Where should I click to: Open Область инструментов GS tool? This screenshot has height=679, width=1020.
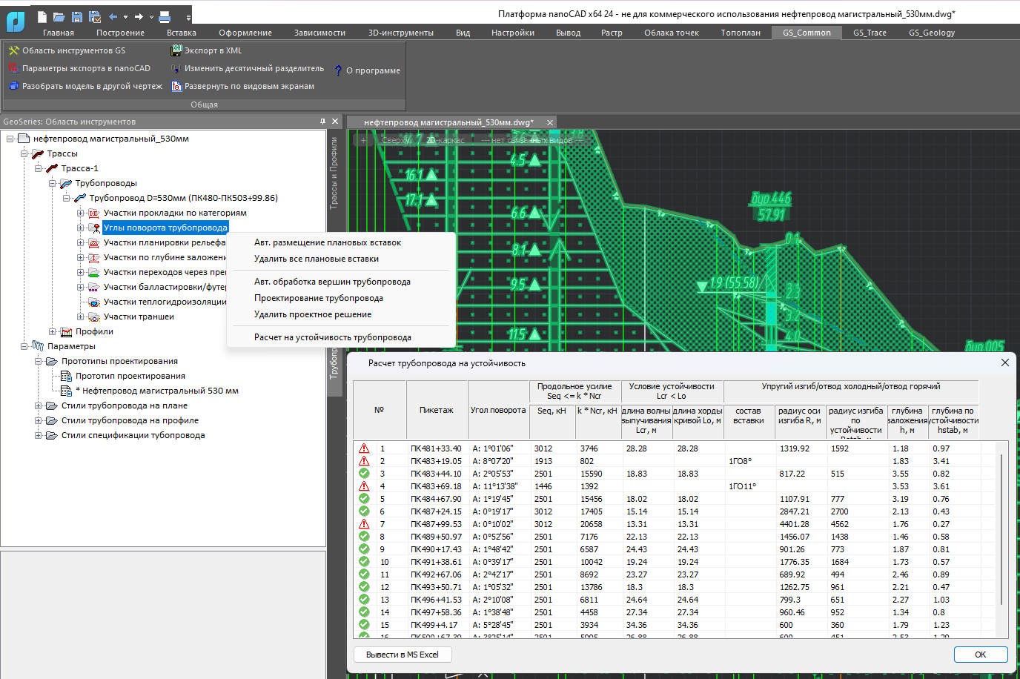13,50
